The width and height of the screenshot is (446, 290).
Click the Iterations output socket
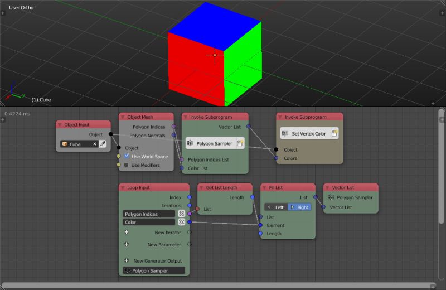coord(190,205)
